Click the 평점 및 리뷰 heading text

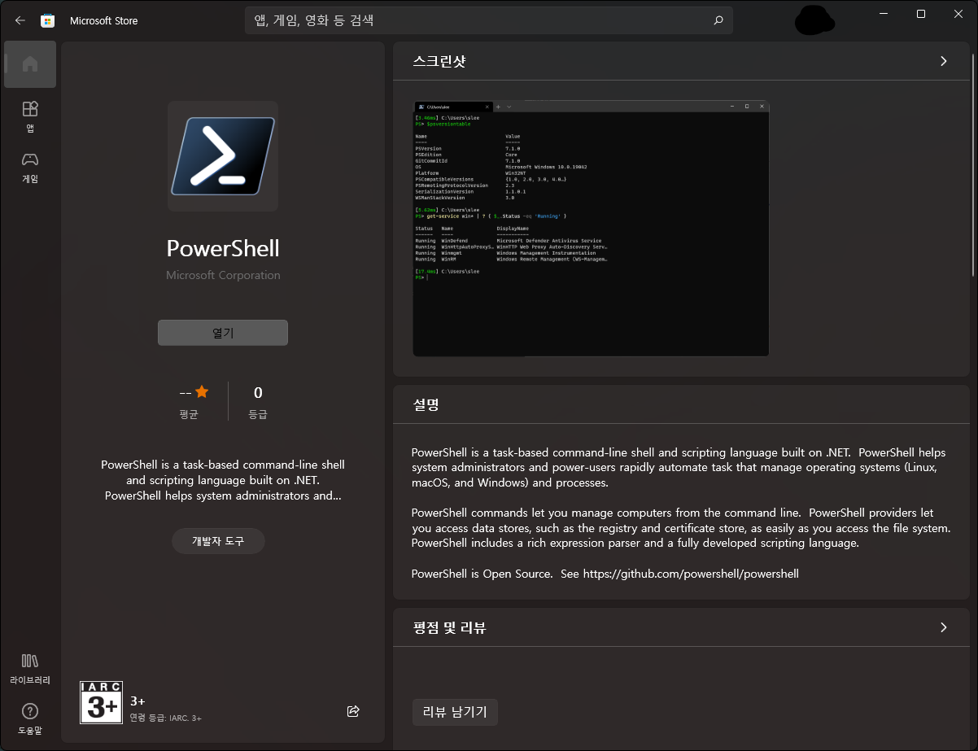(449, 628)
